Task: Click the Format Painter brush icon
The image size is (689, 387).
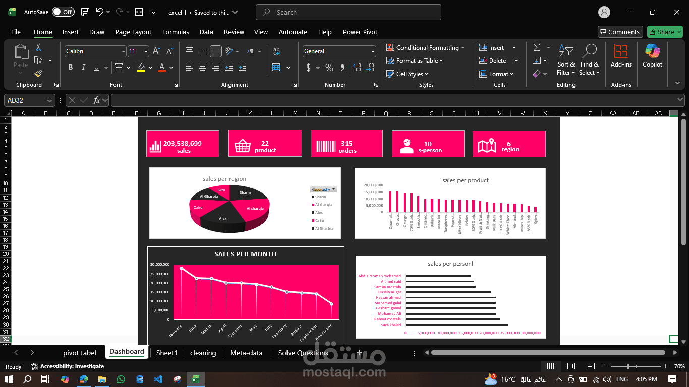Action: tap(38, 74)
